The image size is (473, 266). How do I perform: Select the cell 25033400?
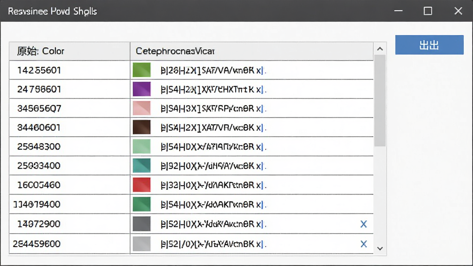pos(70,166)
